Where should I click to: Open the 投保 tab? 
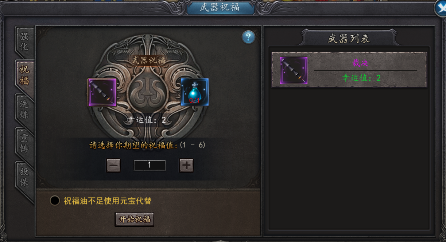pos(24,177)
